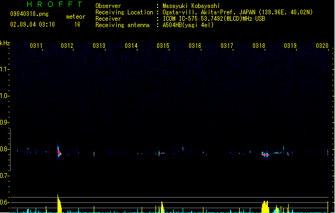Click the 0320 time marker
335x213 pixels.
pyautogui.click(x=322, y=46)
